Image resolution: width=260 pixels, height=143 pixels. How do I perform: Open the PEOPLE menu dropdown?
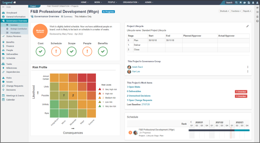point(113,2)
